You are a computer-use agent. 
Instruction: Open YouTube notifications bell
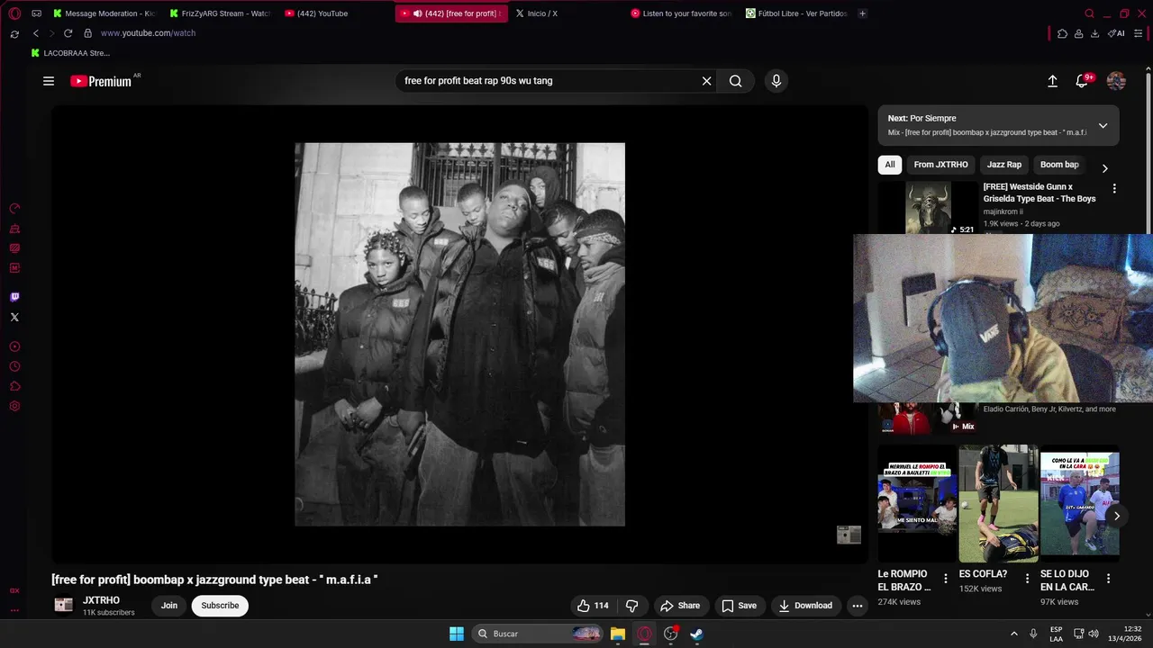[x=1083, y=81]
